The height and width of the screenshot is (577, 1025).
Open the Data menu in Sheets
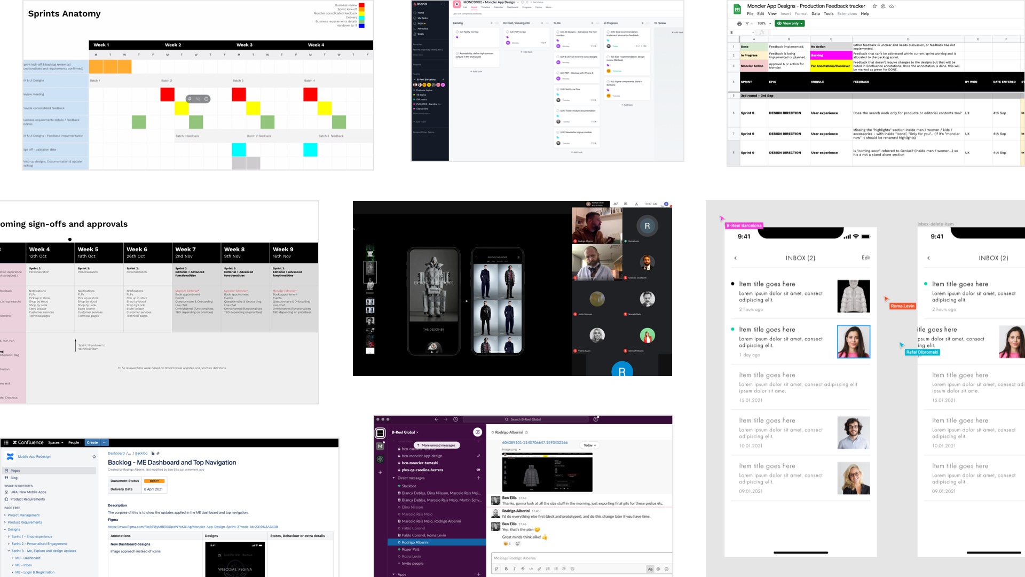816,14
